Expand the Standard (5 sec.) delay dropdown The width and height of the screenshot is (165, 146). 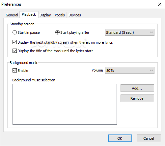130,32
